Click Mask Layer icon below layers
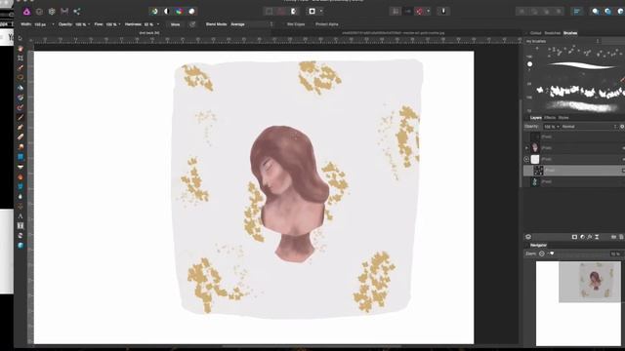The width and height of the screenshot is (625, 351). pos(574,237)
